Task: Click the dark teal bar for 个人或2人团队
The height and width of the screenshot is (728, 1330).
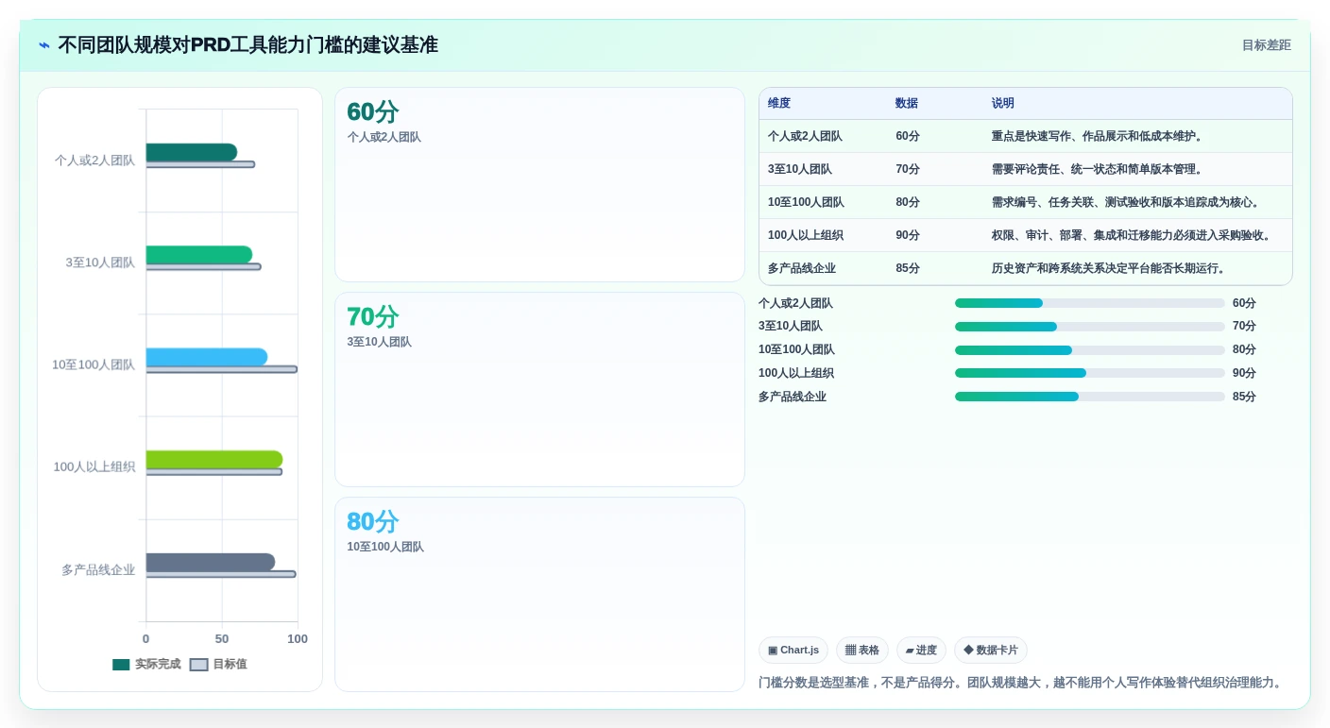Action: [x=192, y=152]
